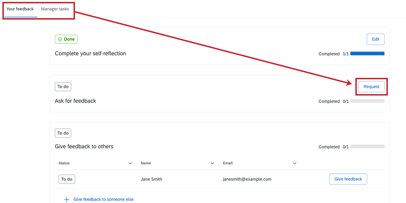Click the Done status badge
The width and height of the screenshot is (406, 203).
click(66, 39)
